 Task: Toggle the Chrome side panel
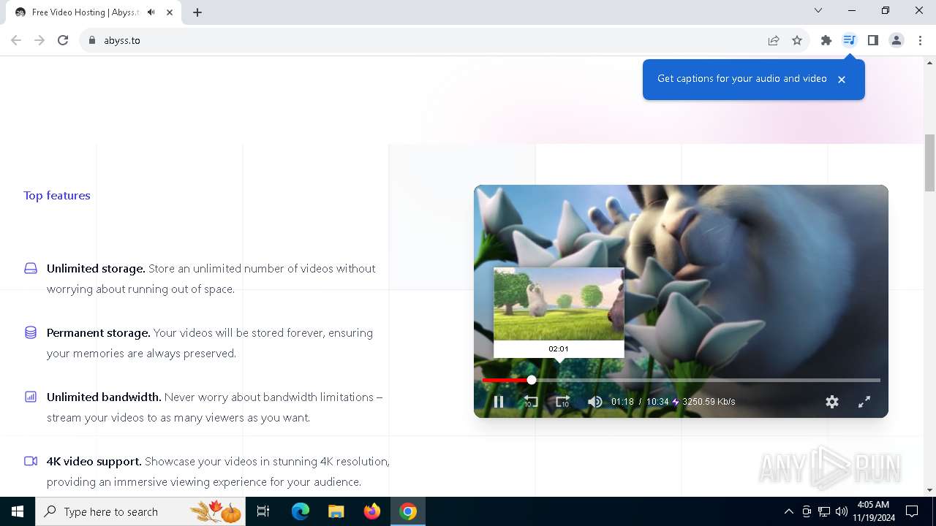click(x=872, y=40)
